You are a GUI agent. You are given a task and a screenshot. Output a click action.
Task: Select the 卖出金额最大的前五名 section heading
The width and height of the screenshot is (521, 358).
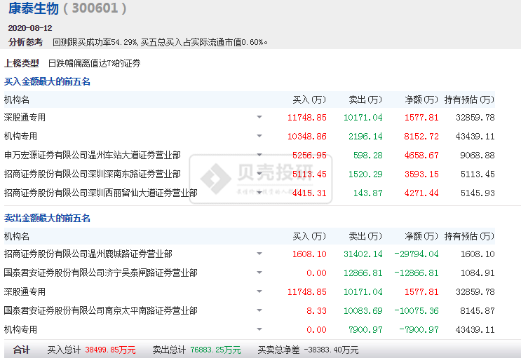[x=47, y=218]
